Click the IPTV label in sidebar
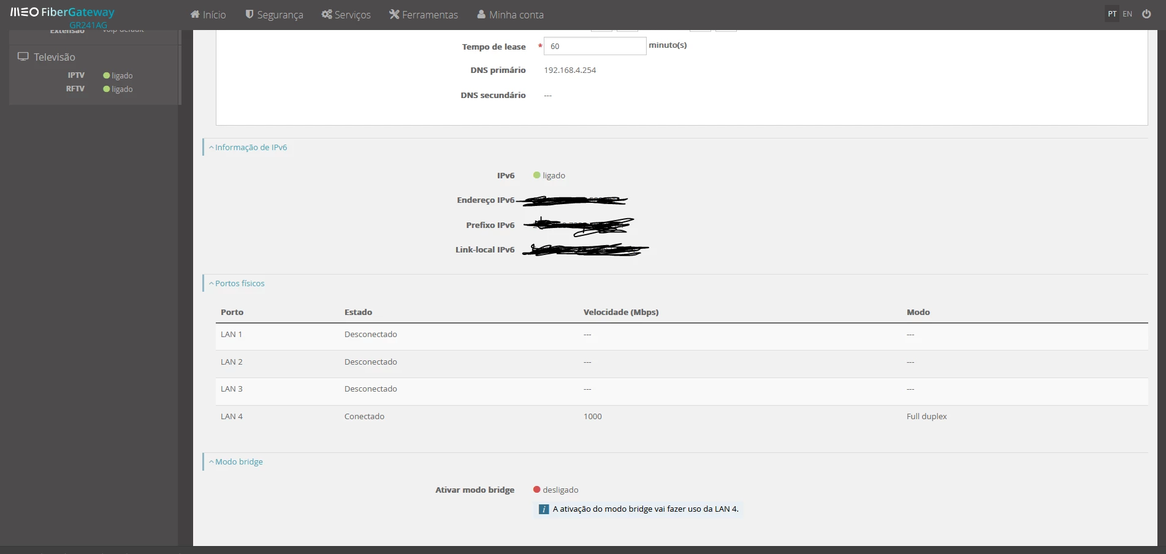The width and height of the screenshot is (1166, 554). tap(76, 75)
